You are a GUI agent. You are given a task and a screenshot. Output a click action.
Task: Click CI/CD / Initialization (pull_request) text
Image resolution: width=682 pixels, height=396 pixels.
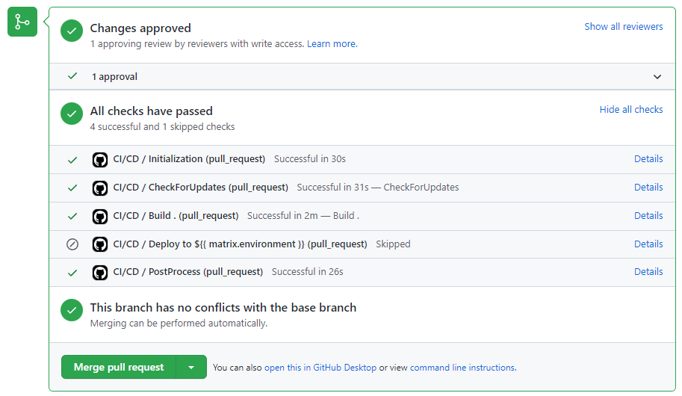pos(189,159)
